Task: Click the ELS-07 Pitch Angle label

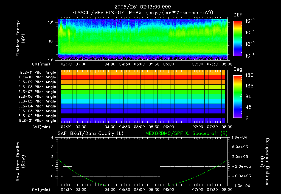Action: (37, 92)
